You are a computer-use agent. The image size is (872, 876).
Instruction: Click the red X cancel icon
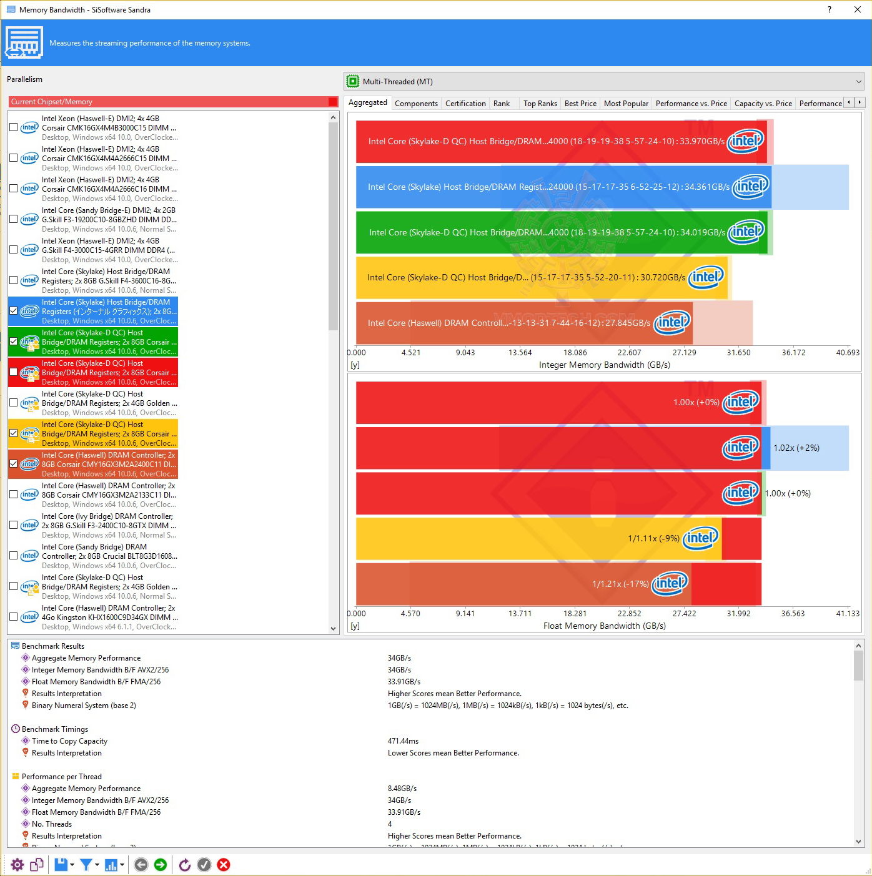point(224,865)
